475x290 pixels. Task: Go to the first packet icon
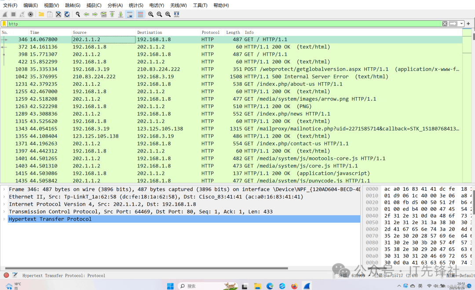click(112, 14)
